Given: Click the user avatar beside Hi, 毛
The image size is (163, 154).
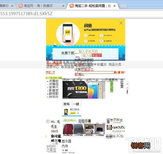Looking at the screenshot, I should click(x=48, y=121).
